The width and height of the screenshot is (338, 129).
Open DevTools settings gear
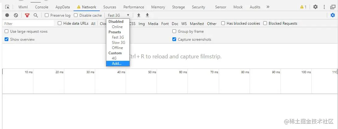315,7
